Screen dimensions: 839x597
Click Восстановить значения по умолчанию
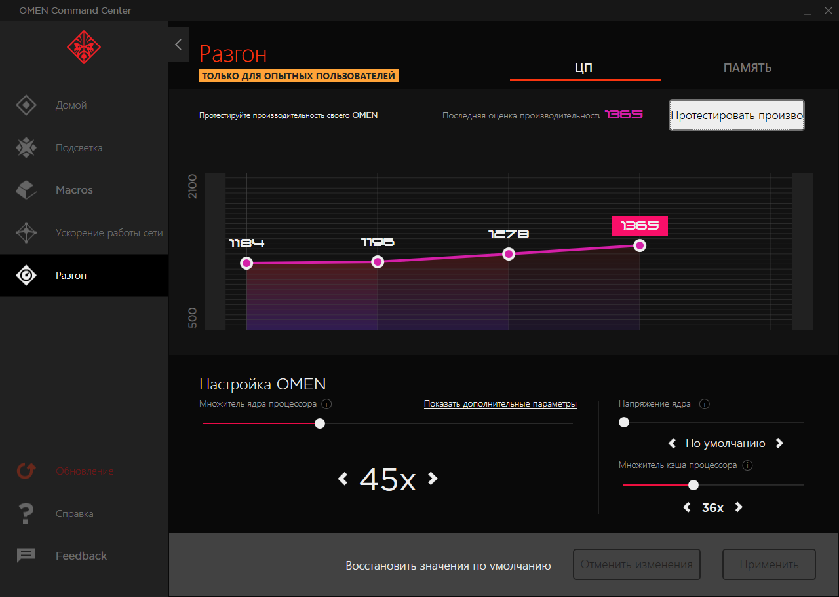pyautogui.click(x=448, y=566)
